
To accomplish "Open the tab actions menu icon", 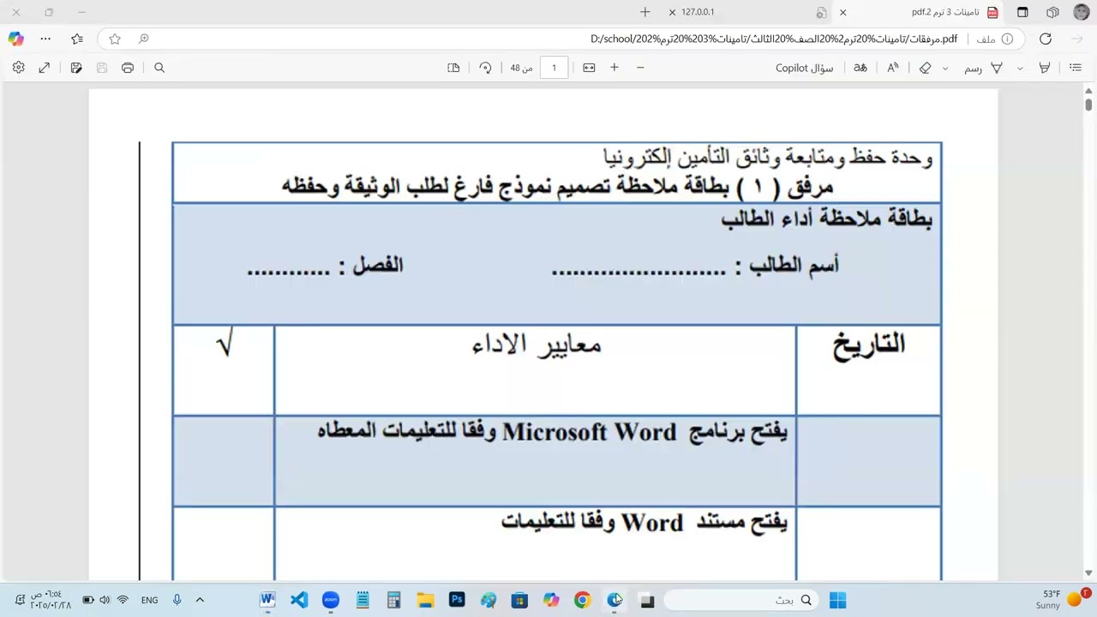I will point(1022,12).
